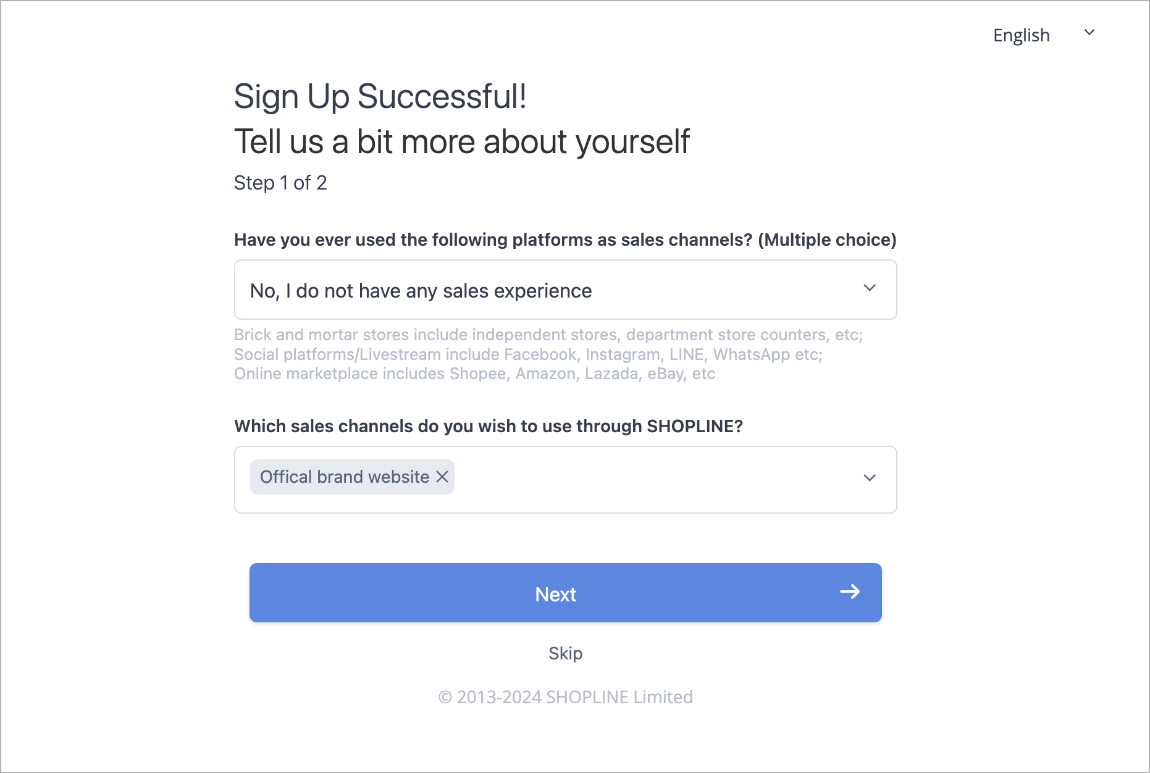The width and height of the screenshot is (1150, 773).
Task: Click the Step 1 of 2 indicator
Action: point(280,183)
